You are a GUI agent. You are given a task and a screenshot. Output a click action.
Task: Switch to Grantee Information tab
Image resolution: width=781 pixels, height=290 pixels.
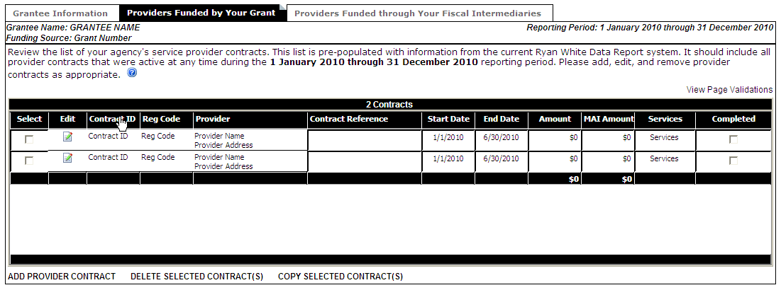click(61, 13)
